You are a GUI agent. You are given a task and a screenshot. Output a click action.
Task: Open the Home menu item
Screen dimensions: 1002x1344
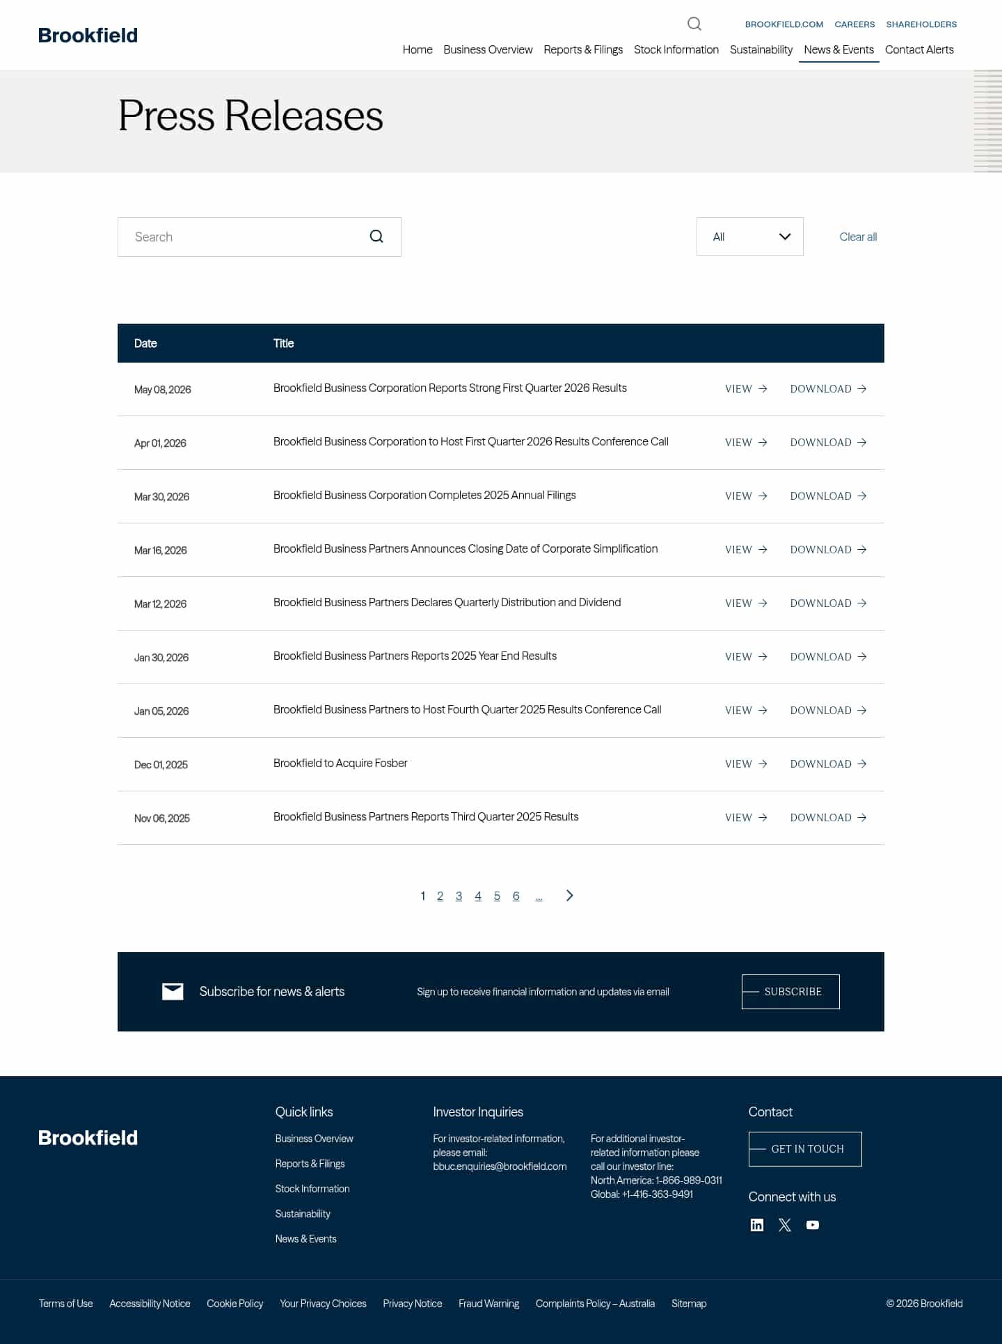417,49
